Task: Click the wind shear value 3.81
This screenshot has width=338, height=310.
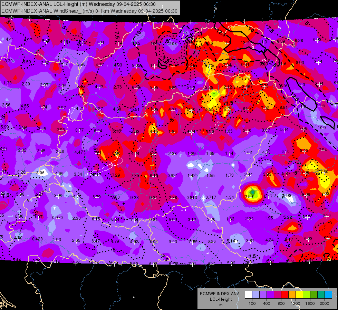Action: coord(250,240)
